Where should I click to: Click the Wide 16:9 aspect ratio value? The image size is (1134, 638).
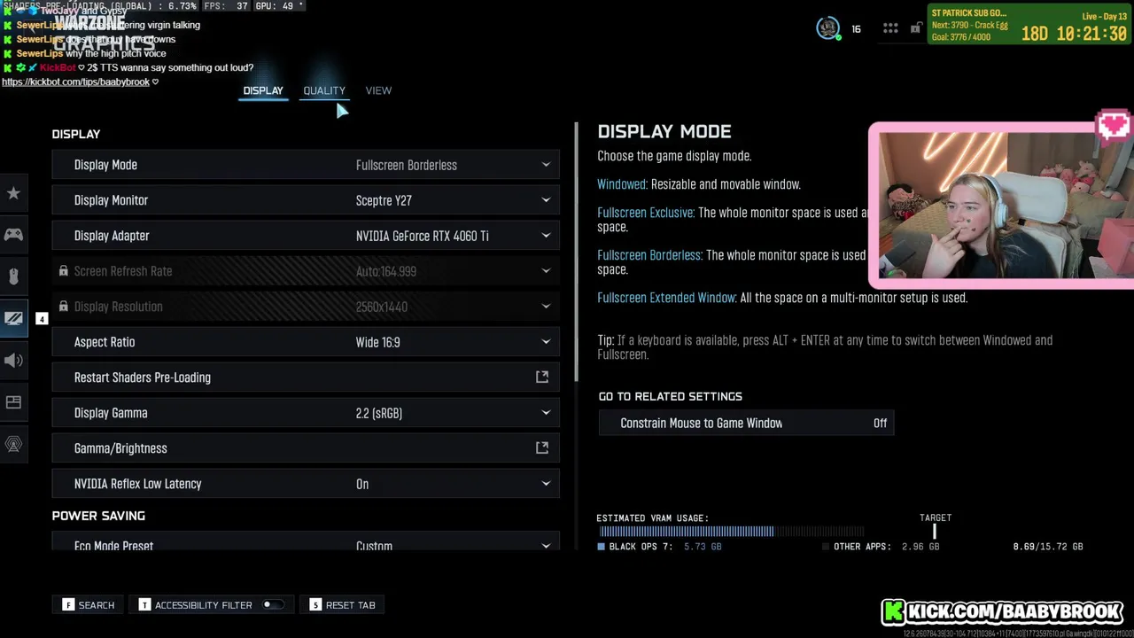coord(377,342)
